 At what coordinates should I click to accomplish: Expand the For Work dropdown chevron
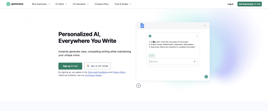[66, 4]
